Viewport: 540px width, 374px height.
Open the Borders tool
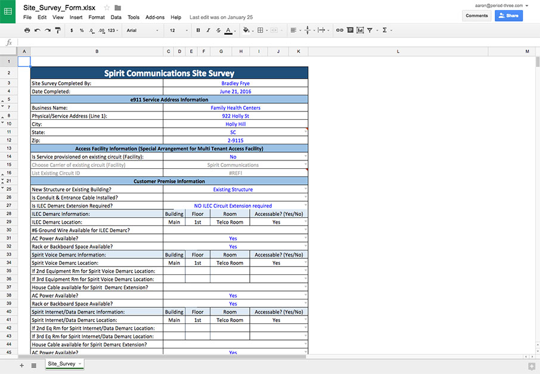260,30
